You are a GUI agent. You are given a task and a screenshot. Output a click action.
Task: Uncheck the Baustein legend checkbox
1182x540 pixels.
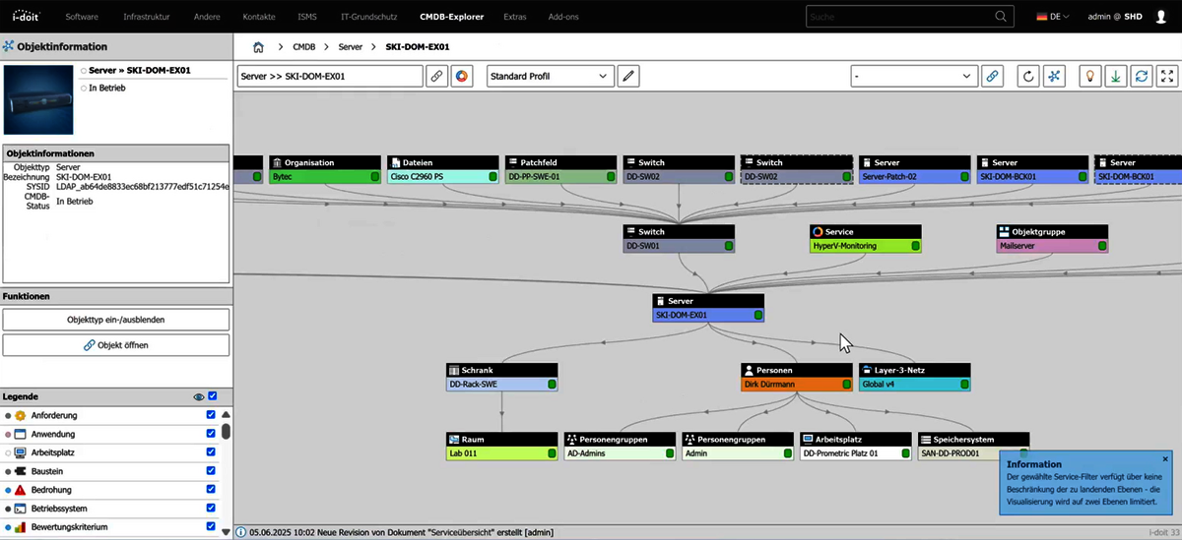[x=211, y=471]
